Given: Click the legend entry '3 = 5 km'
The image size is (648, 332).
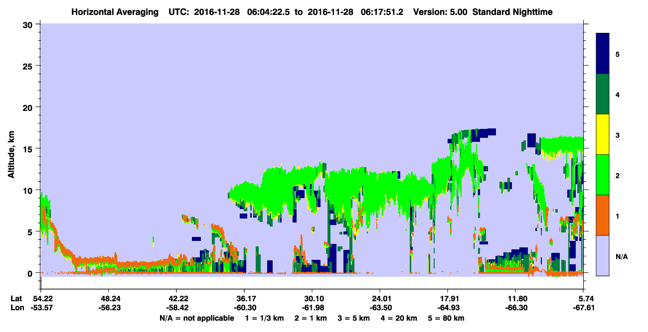Looking at the screenshot, I should [x=355, y=318].
